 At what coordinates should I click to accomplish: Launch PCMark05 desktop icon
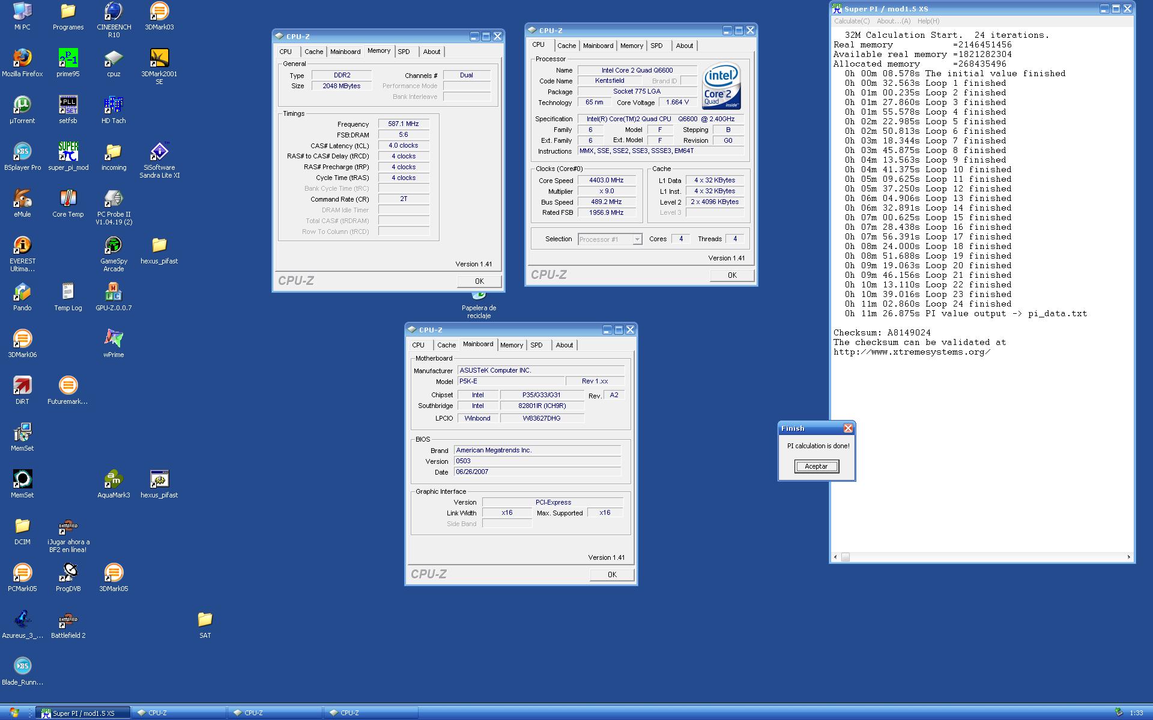[x=22, y=573]
